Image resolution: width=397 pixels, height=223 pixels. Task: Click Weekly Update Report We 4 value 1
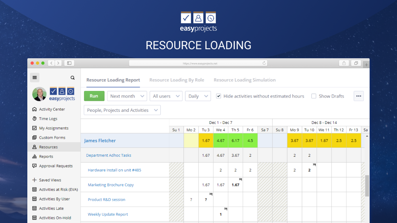tap(221, 214)
